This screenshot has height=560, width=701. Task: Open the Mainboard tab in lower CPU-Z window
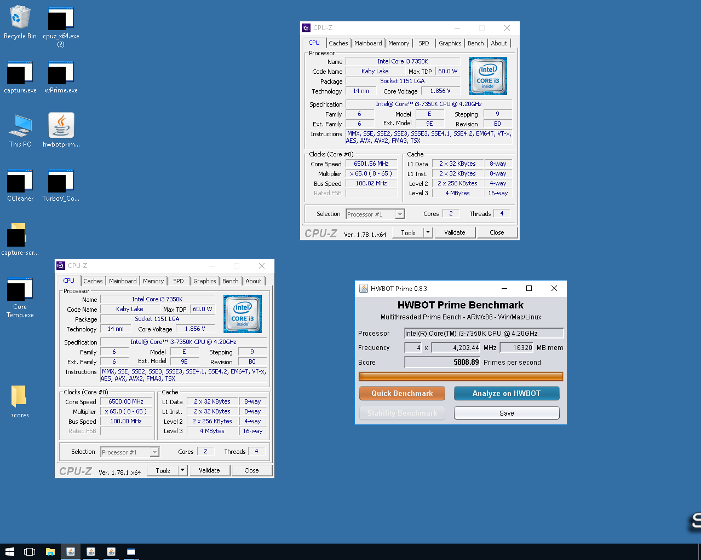point(123,281)
